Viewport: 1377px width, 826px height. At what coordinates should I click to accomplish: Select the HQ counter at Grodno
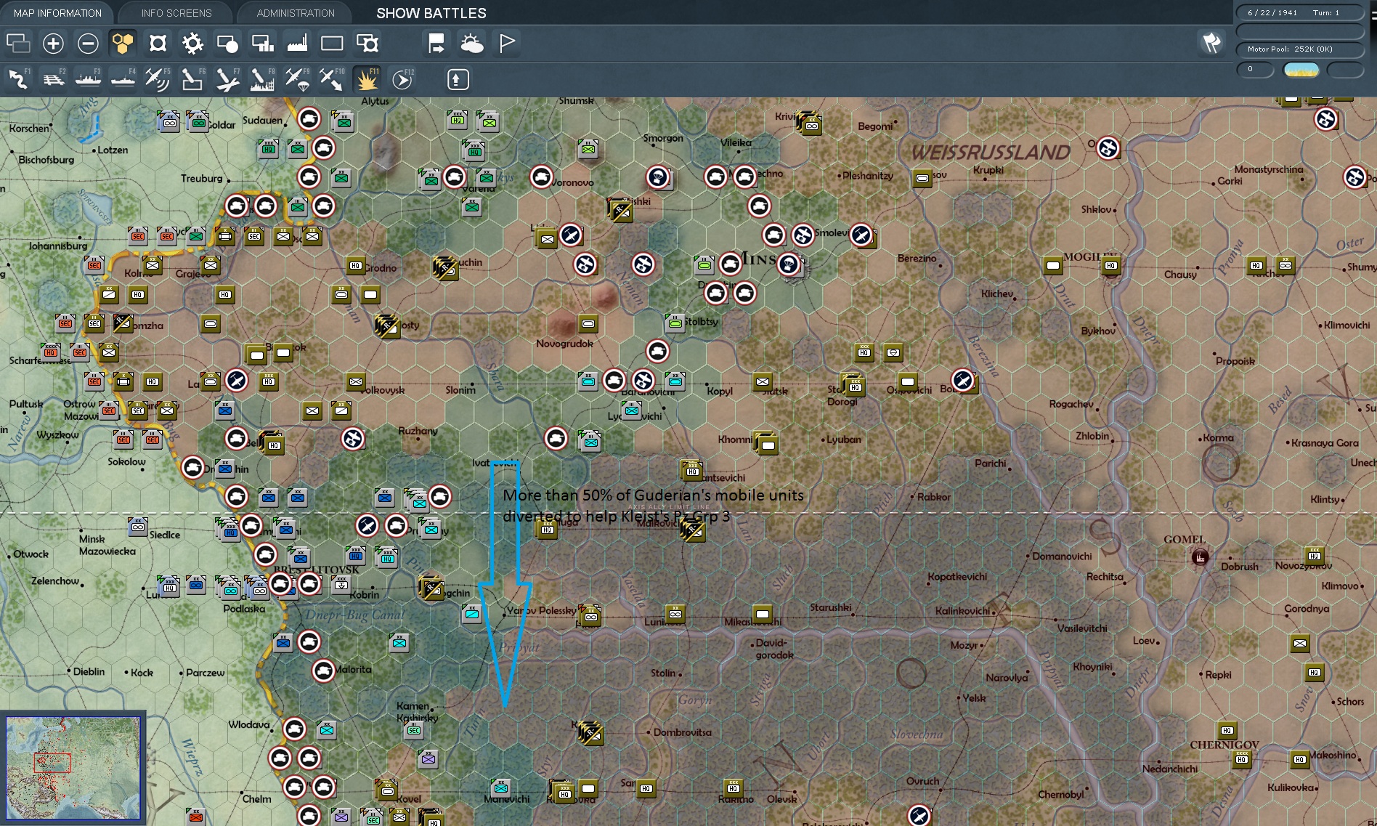(x=356, y=265)
